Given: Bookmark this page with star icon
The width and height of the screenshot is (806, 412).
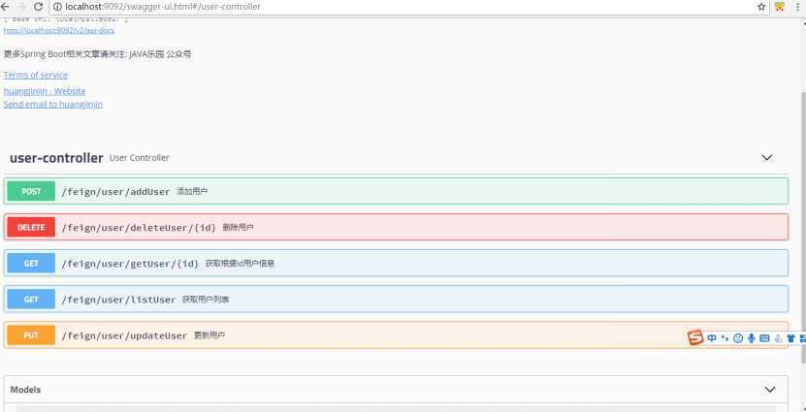Looking at the screenshot, I should 761,7.
